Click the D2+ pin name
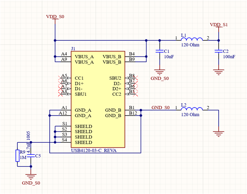Image resolution: width=247 pixels, height=194 pixels. tap(117, 89)
